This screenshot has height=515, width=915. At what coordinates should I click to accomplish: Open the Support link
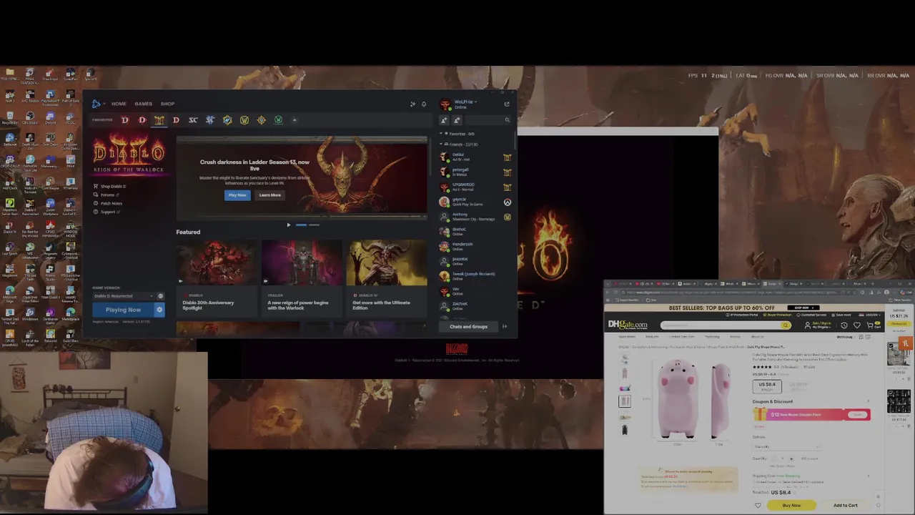point(107,212)
